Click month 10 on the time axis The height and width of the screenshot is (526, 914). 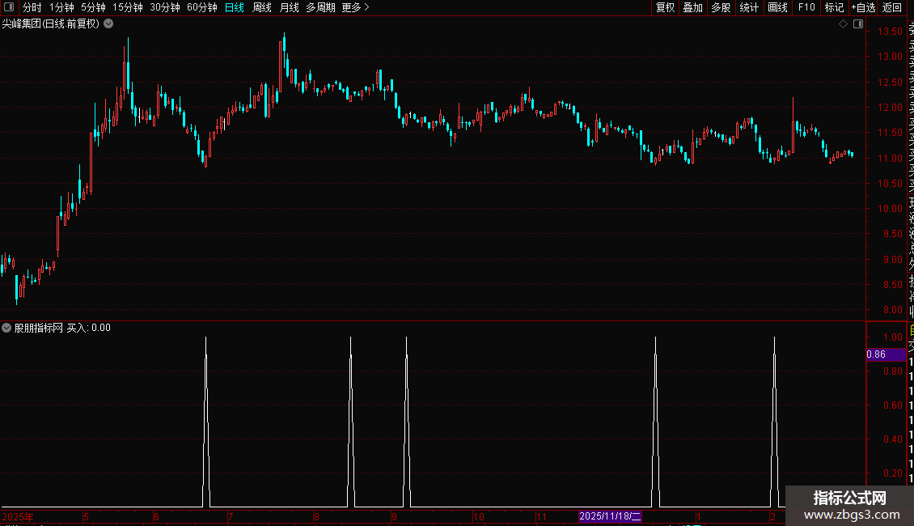479,516
